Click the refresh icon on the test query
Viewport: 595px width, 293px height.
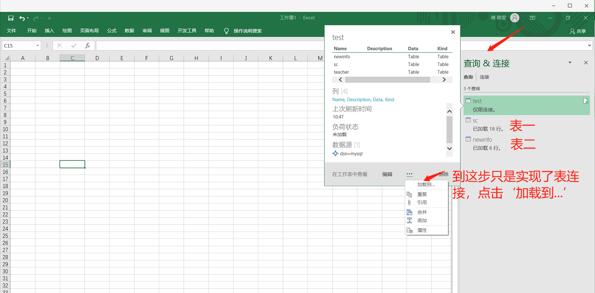(586, 100)
